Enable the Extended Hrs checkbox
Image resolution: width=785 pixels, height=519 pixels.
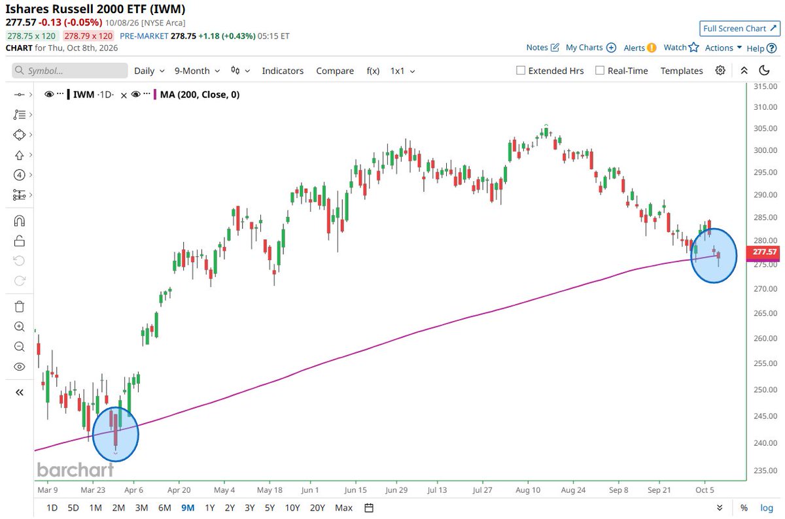[521, 71]
